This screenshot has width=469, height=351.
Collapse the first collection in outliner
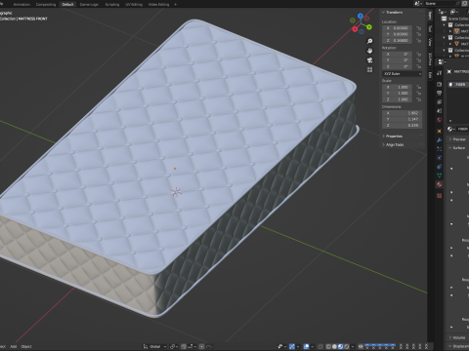point(444,25)
